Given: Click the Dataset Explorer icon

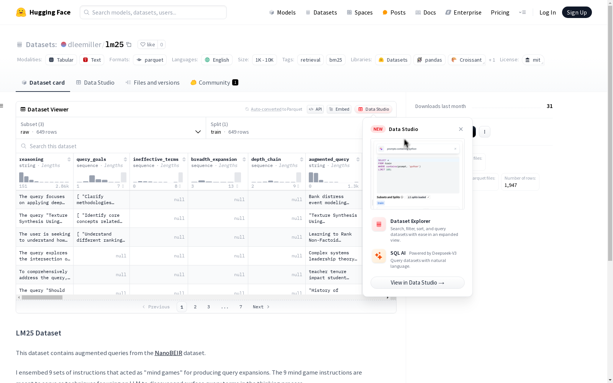Looking at the screenshot, I should click(379, 224).
